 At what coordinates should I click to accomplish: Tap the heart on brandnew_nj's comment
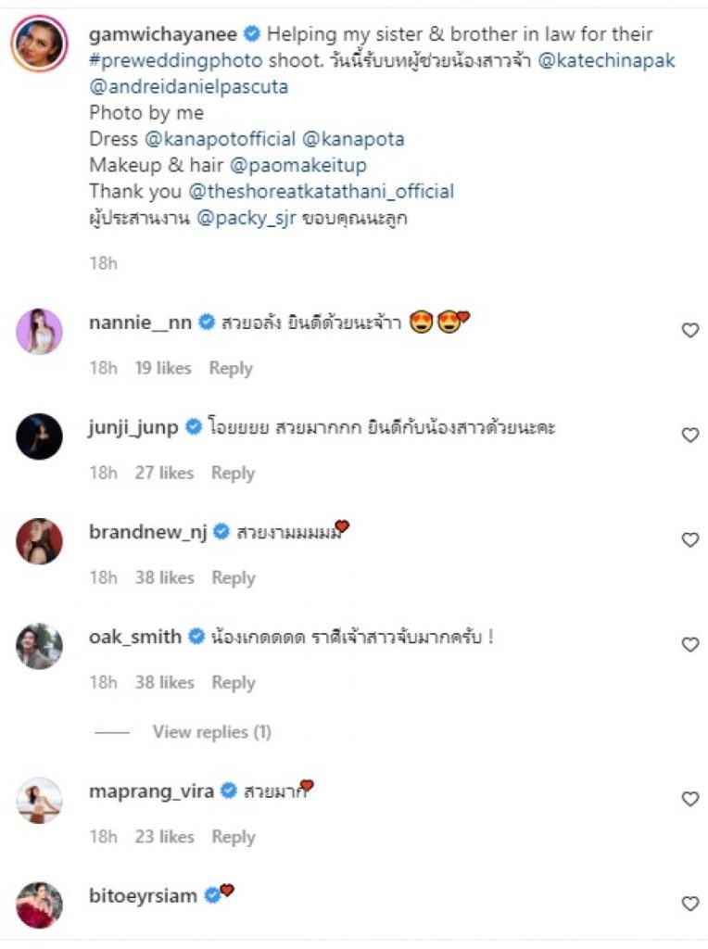689,539
